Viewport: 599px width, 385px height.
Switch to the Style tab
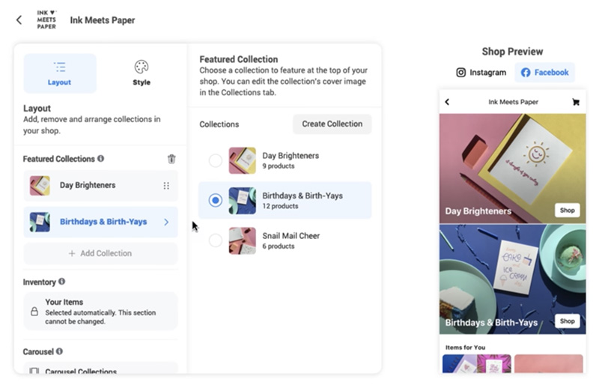click(142, 73)
